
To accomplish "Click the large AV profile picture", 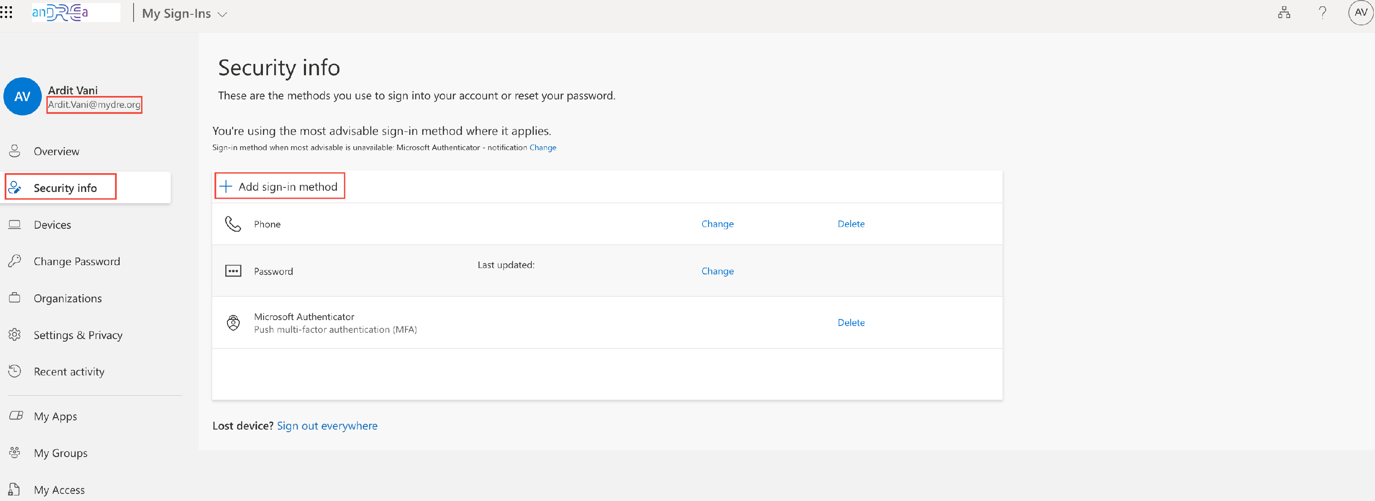I will 22,97.
